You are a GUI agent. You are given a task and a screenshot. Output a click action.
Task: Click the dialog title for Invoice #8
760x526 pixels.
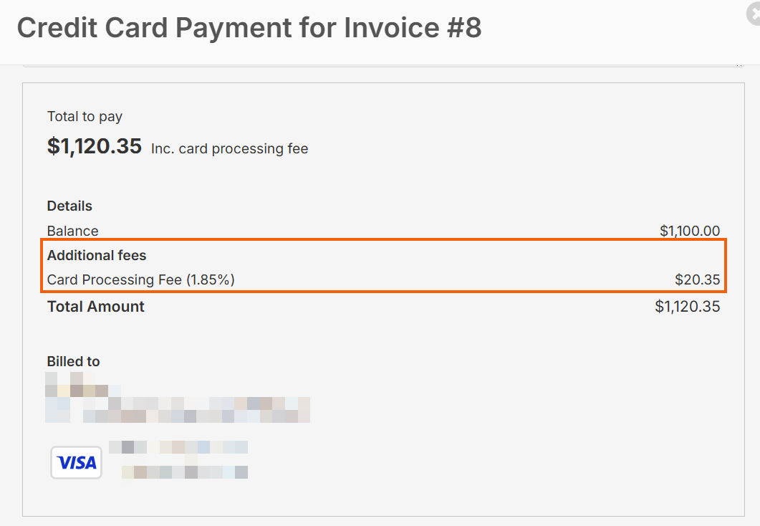click(249, 28)
